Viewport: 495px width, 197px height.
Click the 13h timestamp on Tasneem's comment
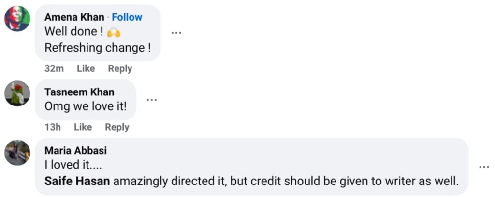pos(52,127)
